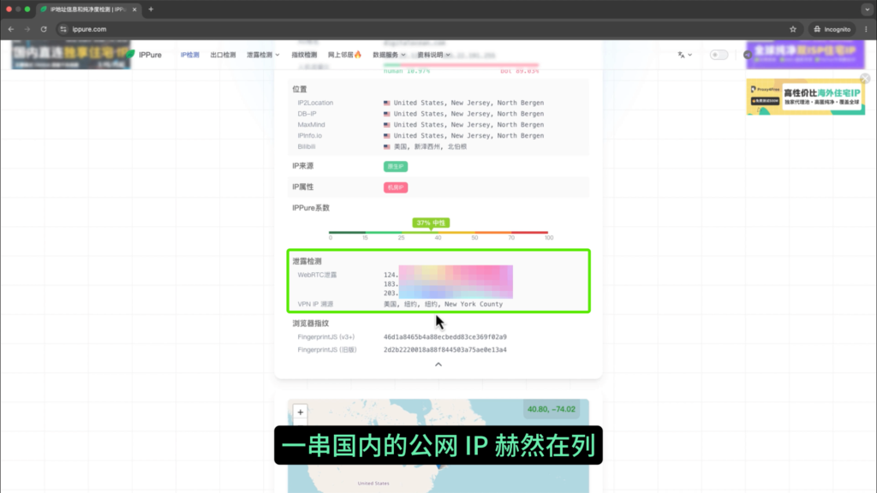Bookmark this page with the star icon
This screenshot has height=493, width=877.
tap(793, 29)
